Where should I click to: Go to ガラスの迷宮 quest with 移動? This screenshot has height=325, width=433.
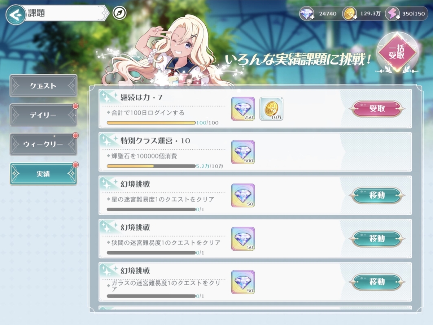pyautogui.click(x=377, y=282)
